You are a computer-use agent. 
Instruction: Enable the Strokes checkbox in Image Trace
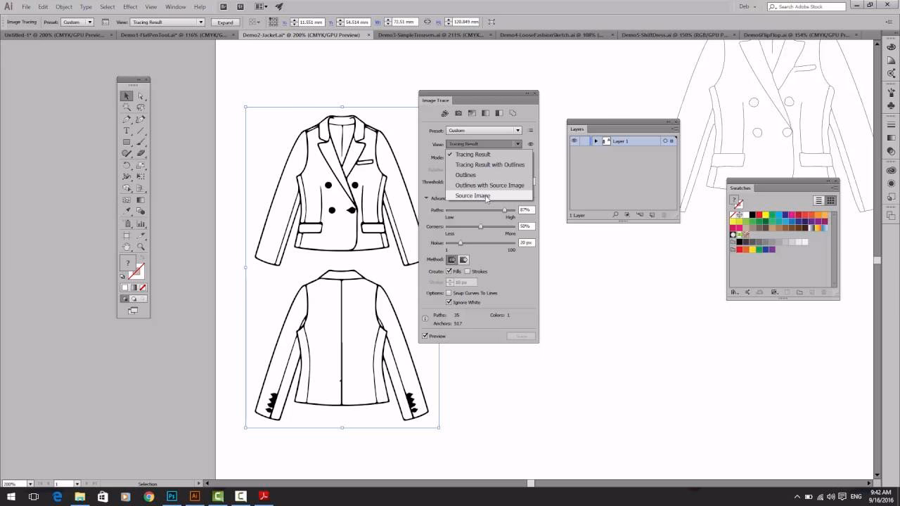[465, 271]
